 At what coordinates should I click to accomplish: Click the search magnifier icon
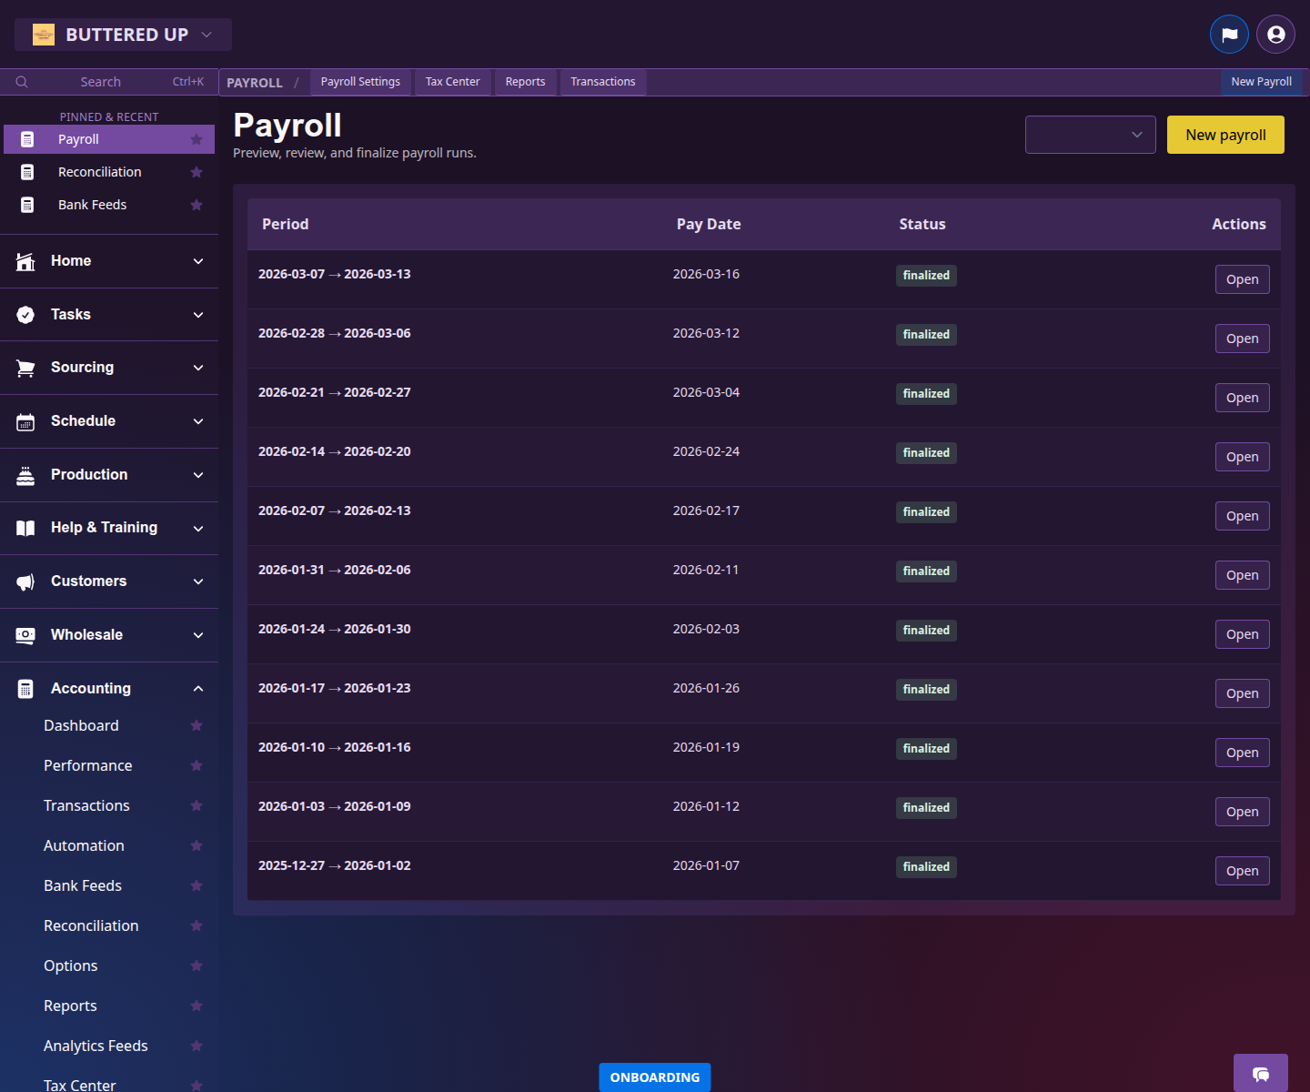[x=22, y=81]
